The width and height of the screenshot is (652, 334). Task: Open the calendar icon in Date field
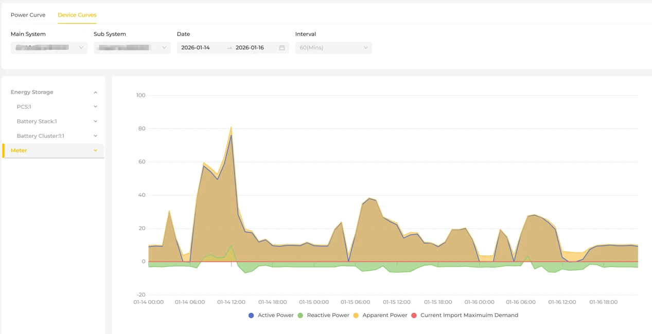[282, 48]
